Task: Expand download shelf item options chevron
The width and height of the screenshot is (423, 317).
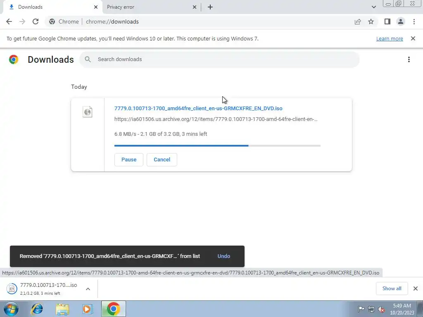Action: pos(88,289)
